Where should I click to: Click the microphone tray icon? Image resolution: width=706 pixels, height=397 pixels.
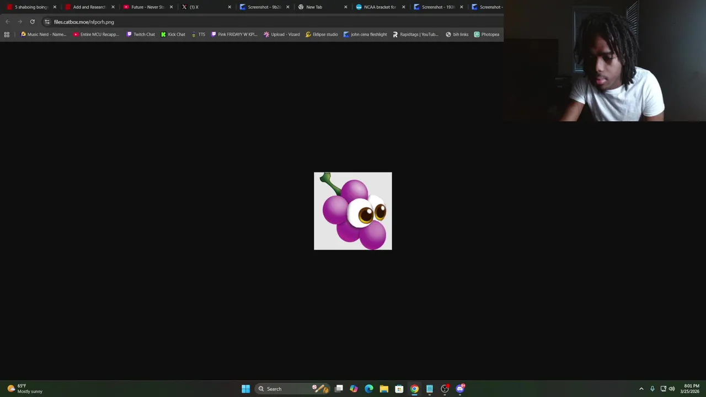pyautogui.click(x=652, y=389)
